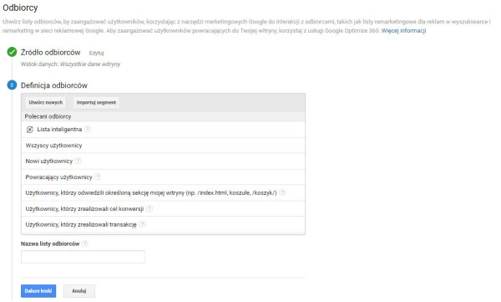The height and width of the screenshot is (302, 501).
Task: Click help icon after the koszyk section option
Action: tap(282, 192)
